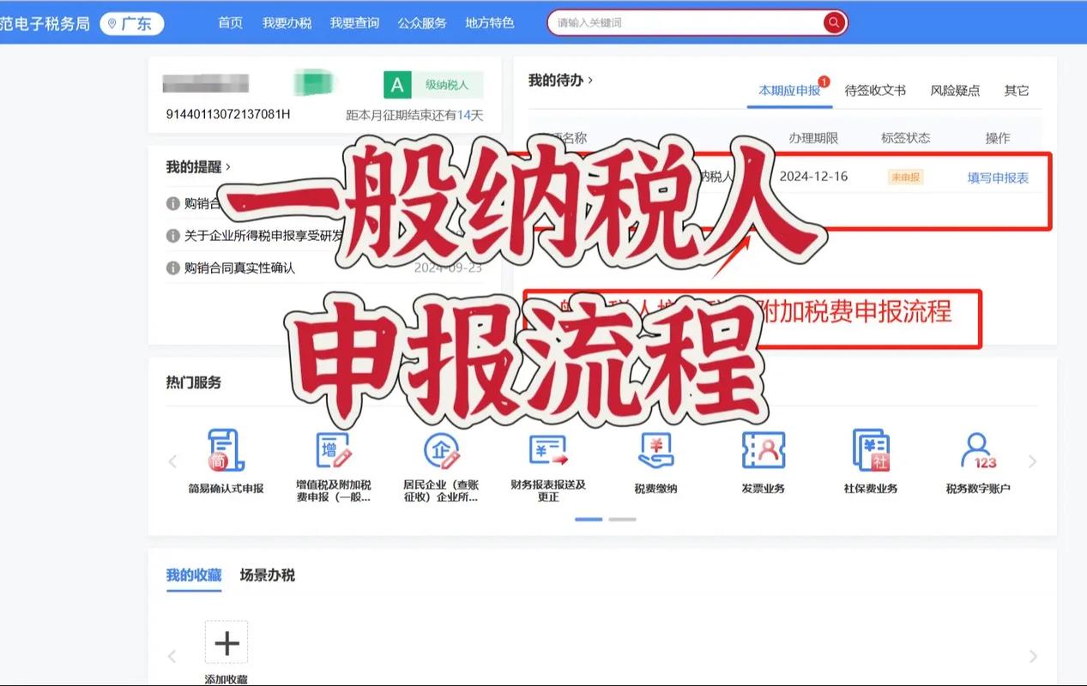Screen dimensions: 1087x686
Task: Click the 税务数字账户 account icon
Action: coord(979,453)
